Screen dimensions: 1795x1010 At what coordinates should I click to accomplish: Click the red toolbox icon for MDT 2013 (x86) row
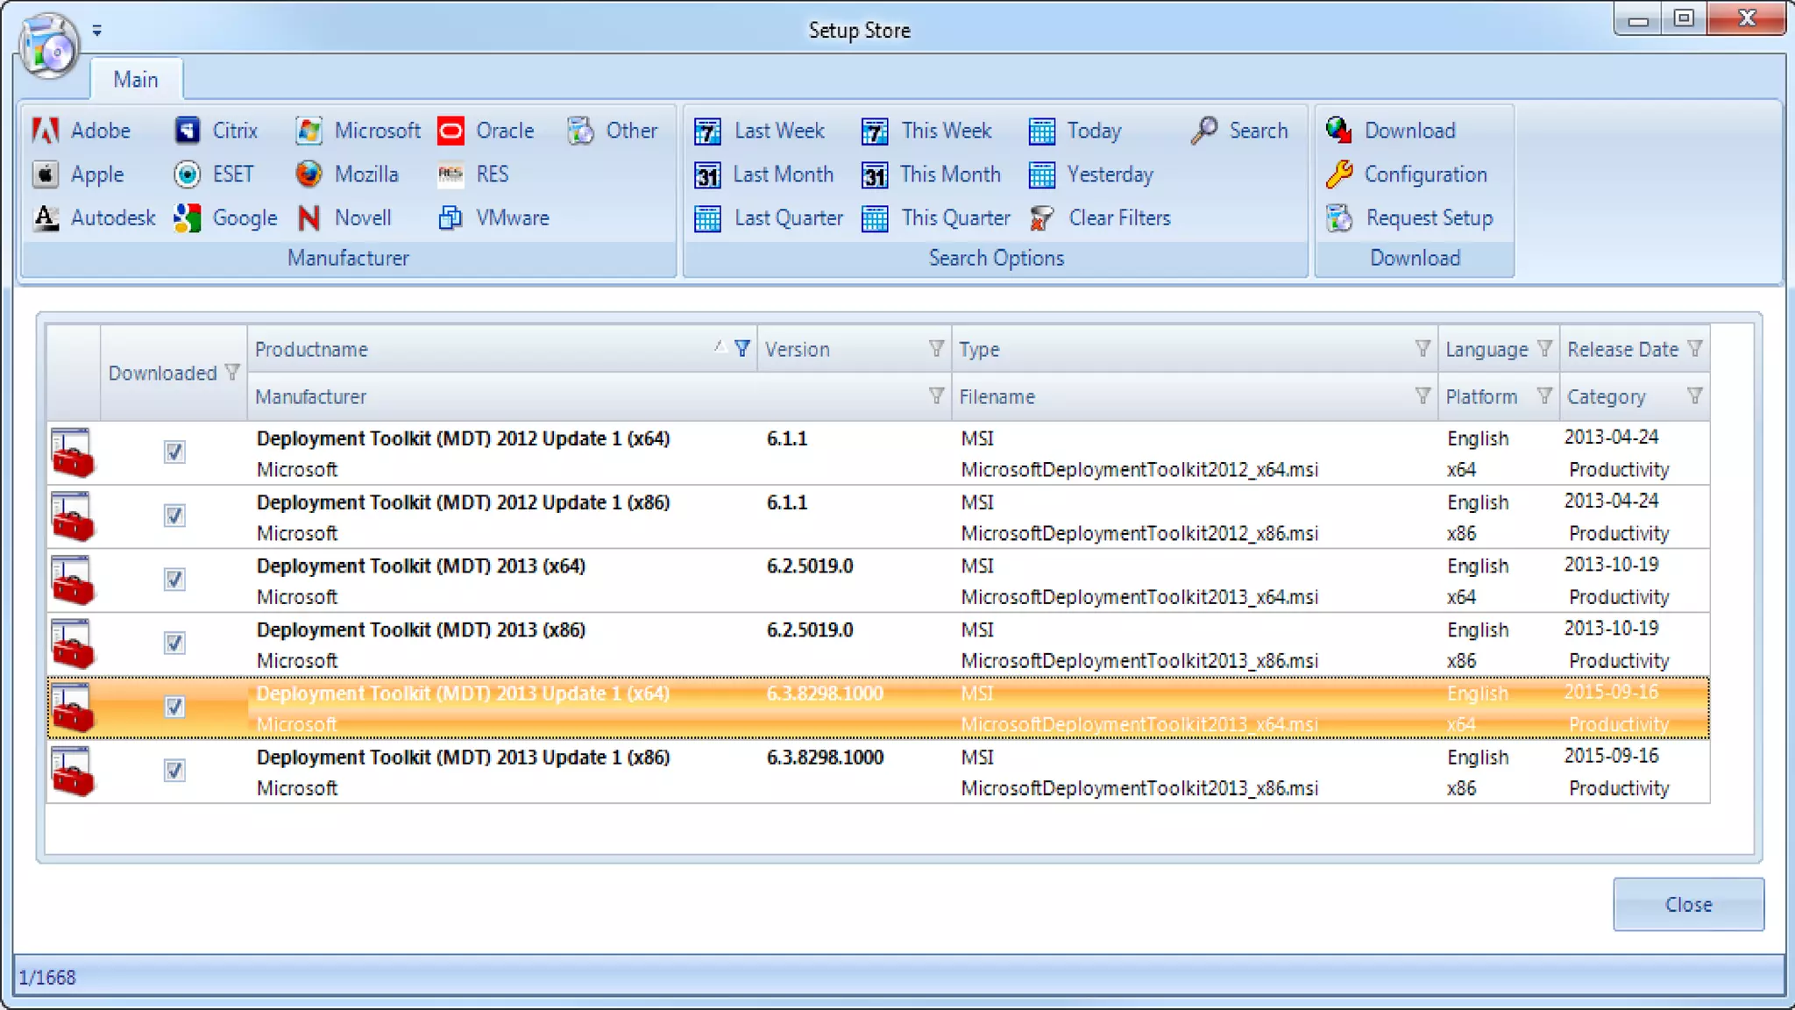72,644
